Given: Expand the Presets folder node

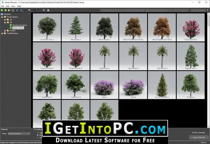Looking at the screenshot, I should tap(5, 31).
